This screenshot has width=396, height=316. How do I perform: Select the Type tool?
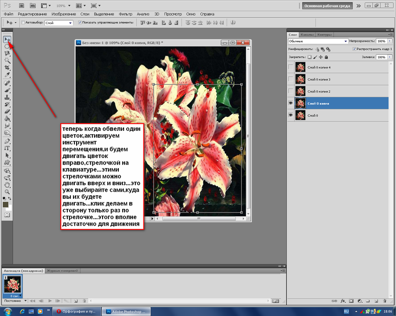pyautogui.click(x=7, y=148)
